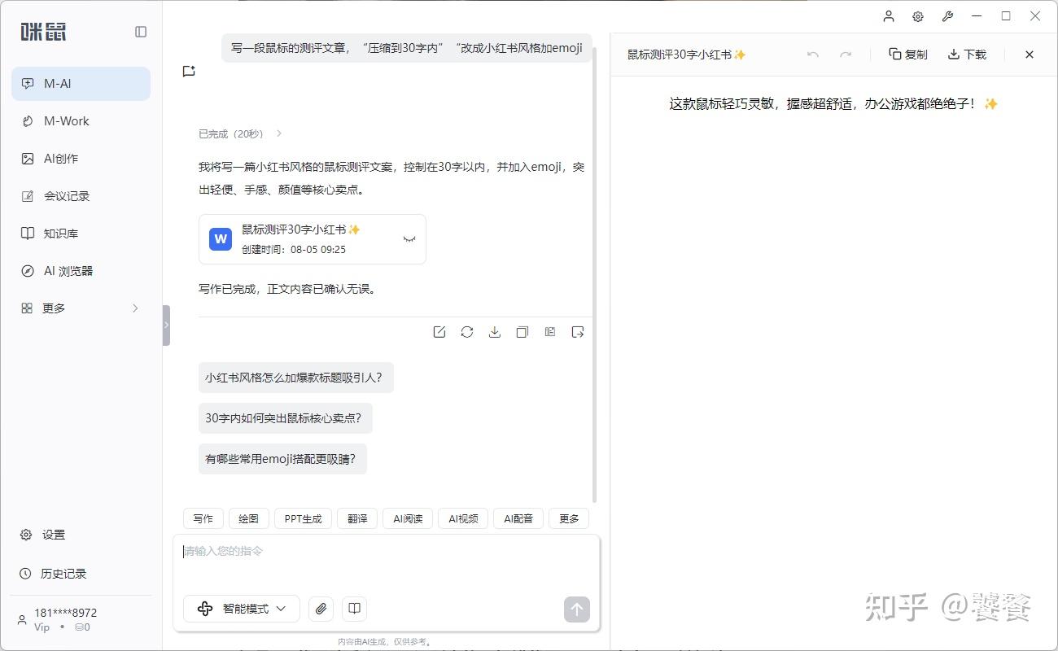This screenshot has width=1058, height=651.
Task: Open the 鼠标测评30字小红书 document card
Action: pos(313,239)
